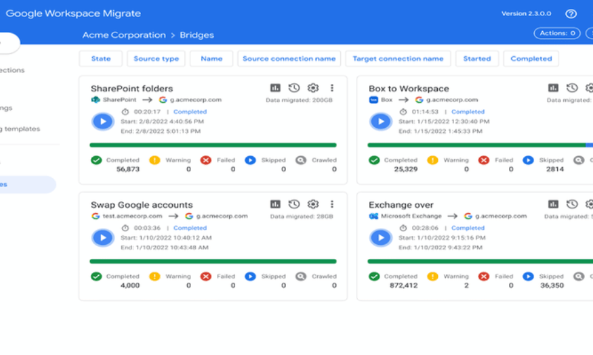Image resolution: width=593 pixels, height=355 pixels.
Task: Open stats chart for Exchange over
Action: 553,204
